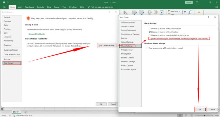Image resolution: width=220 pixels, height=117 pixels.
Task: Click the help question mark in Trust Center
Action: [x=209, y=17]
